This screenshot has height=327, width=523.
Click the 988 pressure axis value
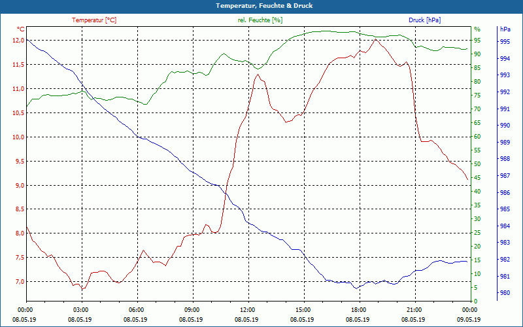coord(505,159)
